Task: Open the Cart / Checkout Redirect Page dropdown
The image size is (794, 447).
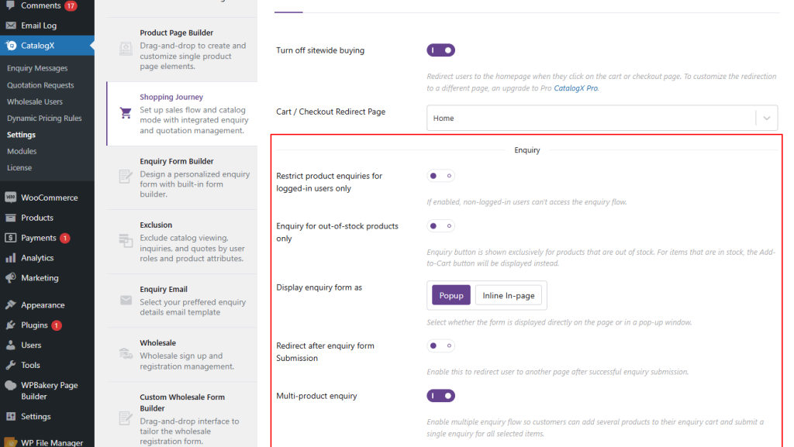Action: point(591,119)
